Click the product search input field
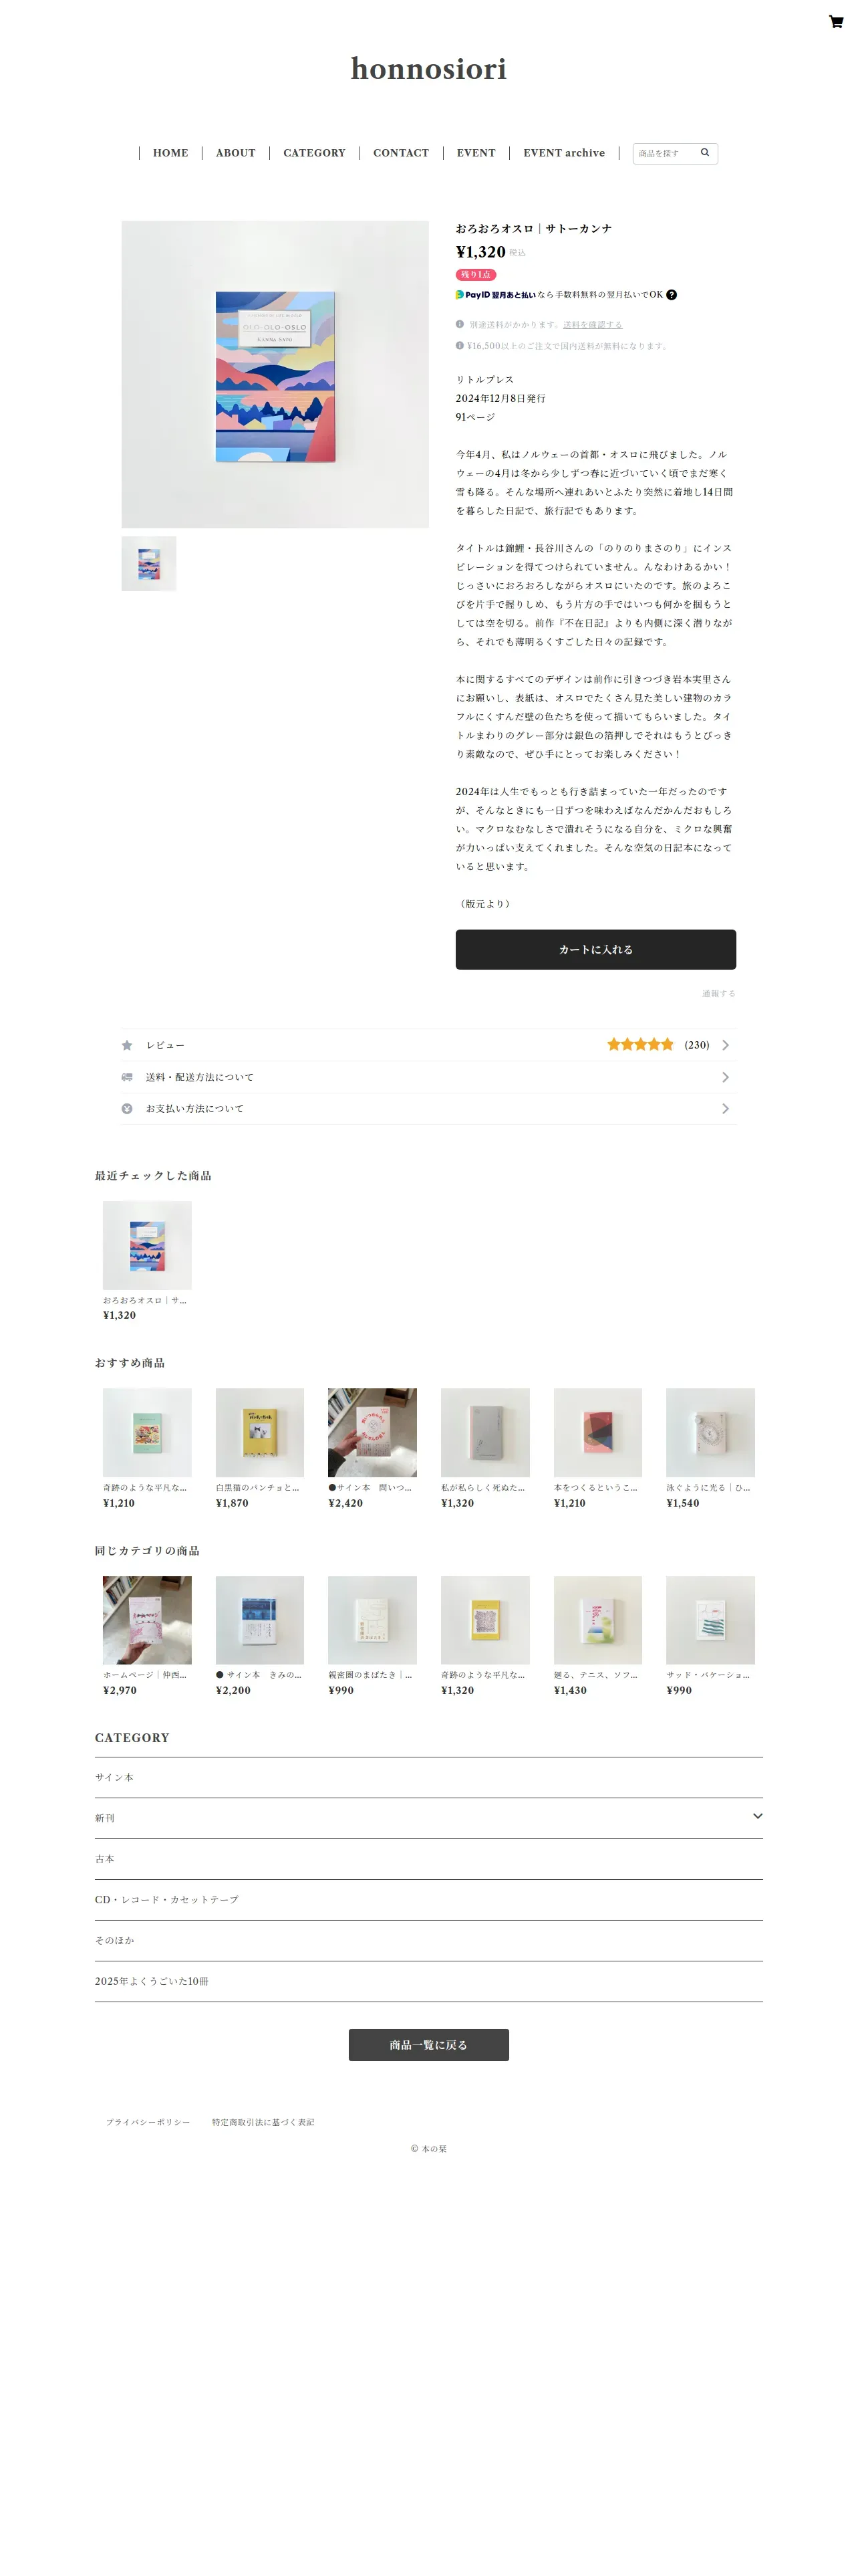 666,153
